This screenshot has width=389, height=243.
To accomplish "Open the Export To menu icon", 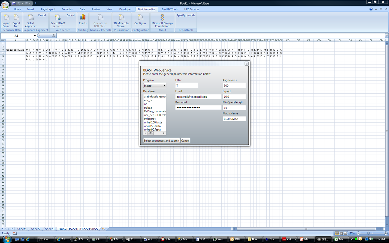I will coord(16,17).
